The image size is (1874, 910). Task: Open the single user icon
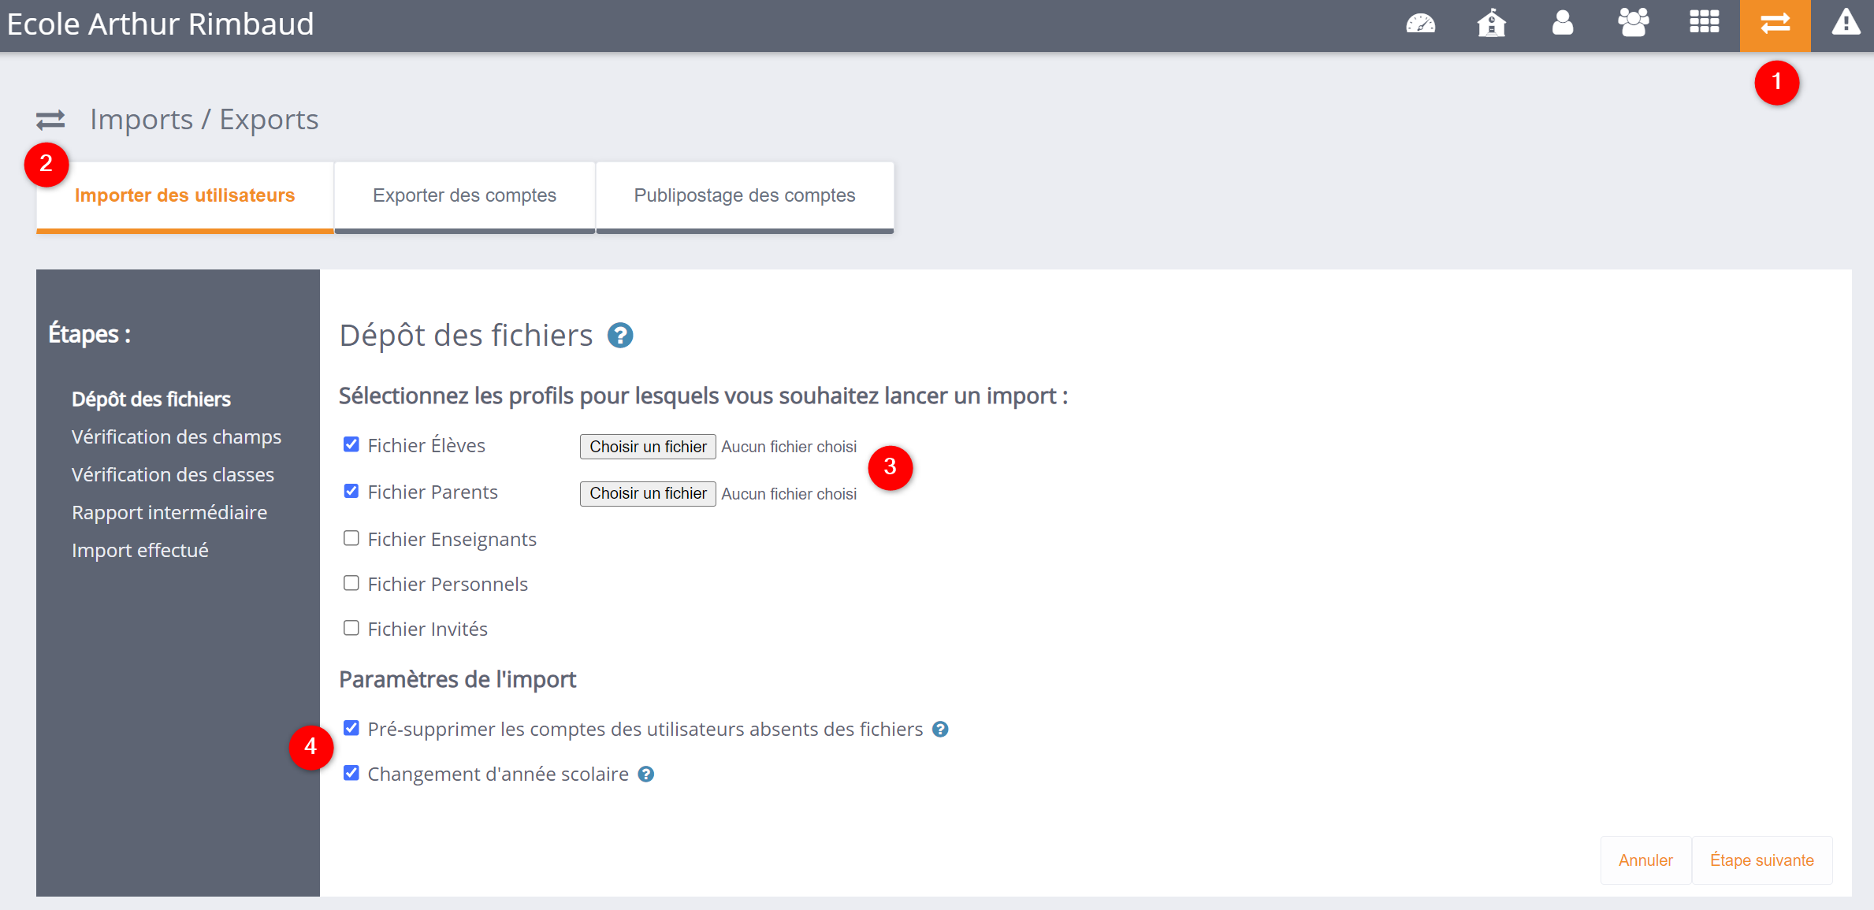(1562, 24)
